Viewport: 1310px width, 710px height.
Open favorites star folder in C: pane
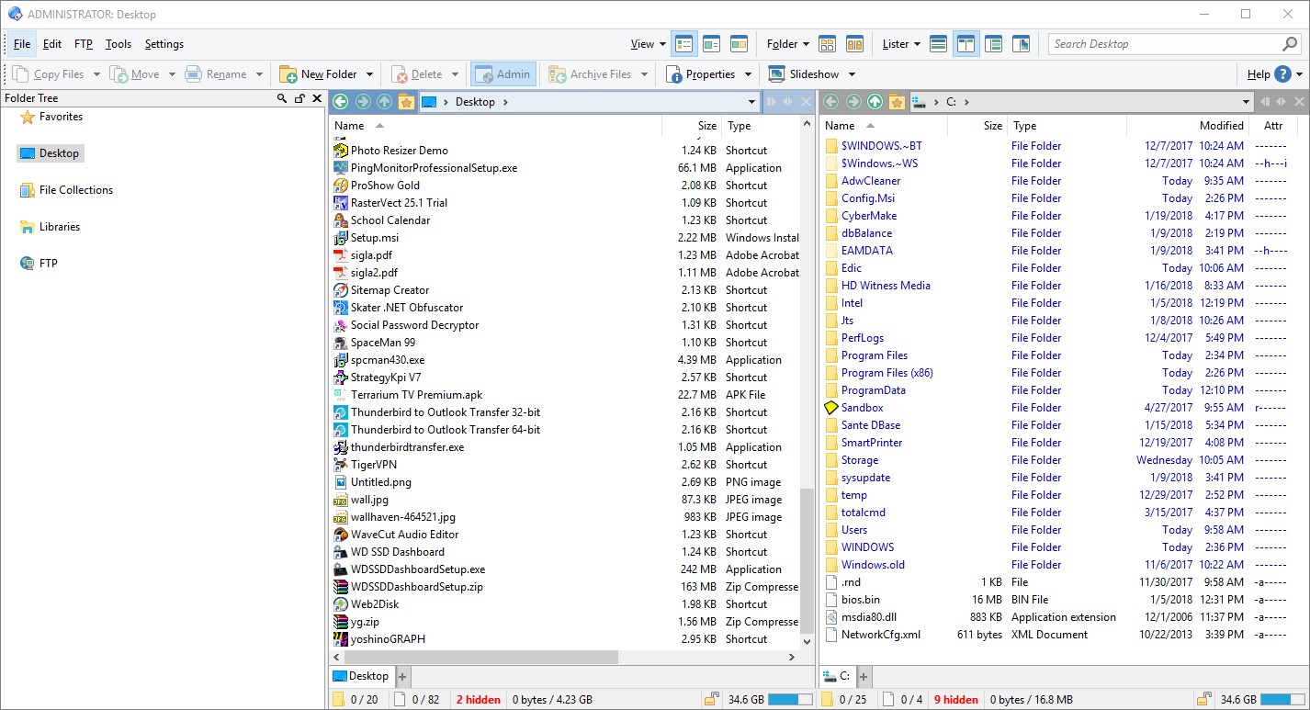click(x=898, y=102)
